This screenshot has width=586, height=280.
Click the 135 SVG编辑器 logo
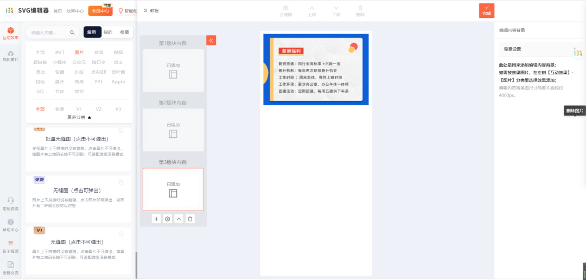click(27, 10)
